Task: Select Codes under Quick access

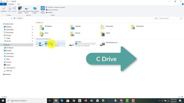Action: [x=8, y=38]
